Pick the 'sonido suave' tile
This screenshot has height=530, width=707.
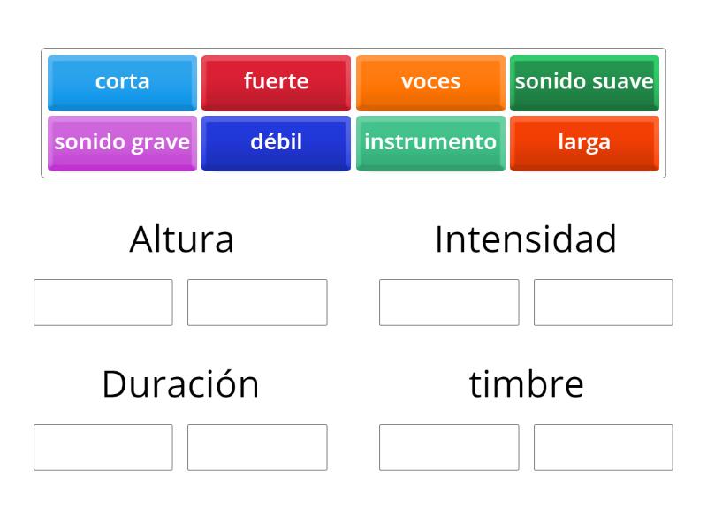pyautogui.click(x=585, y=82)
